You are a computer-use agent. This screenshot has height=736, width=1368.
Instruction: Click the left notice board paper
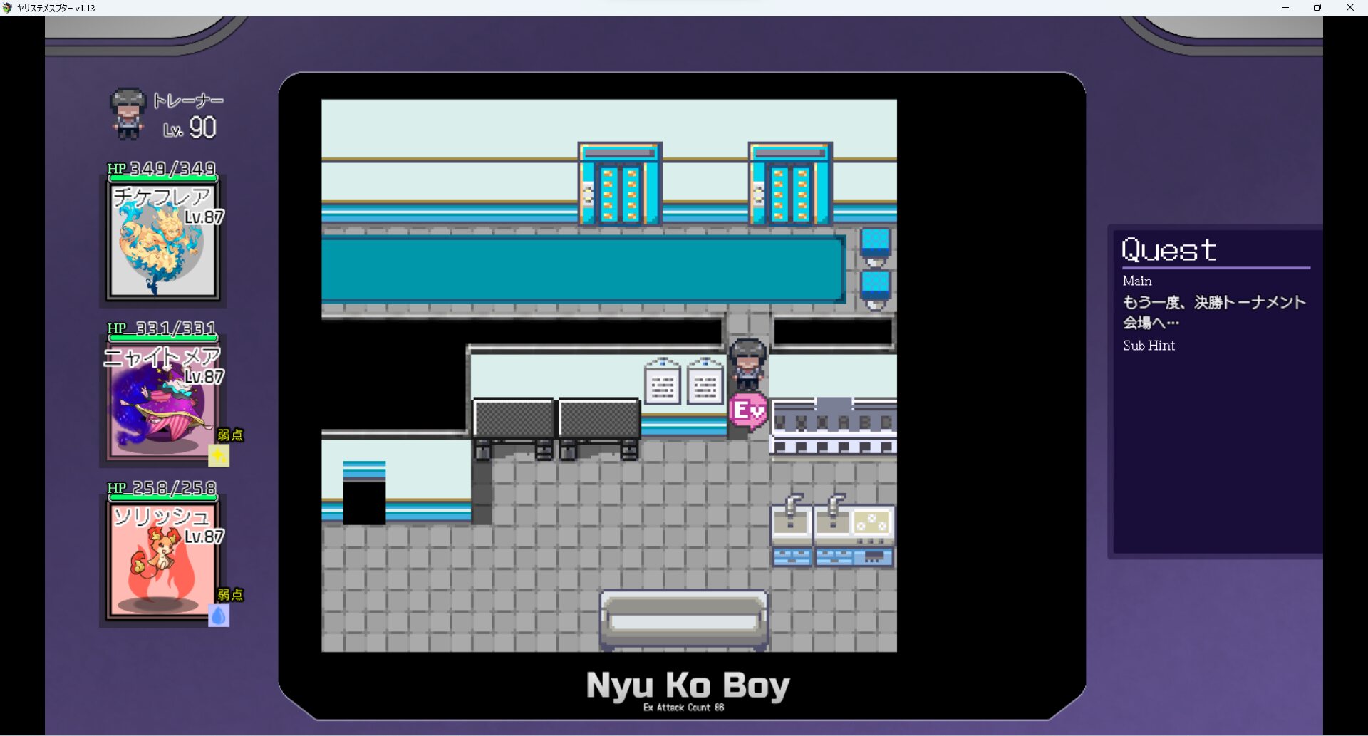pos(663,380)
